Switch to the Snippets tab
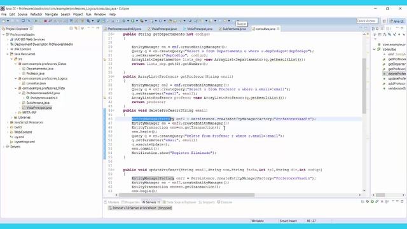 pyautogui.click(x=207, y=202)
